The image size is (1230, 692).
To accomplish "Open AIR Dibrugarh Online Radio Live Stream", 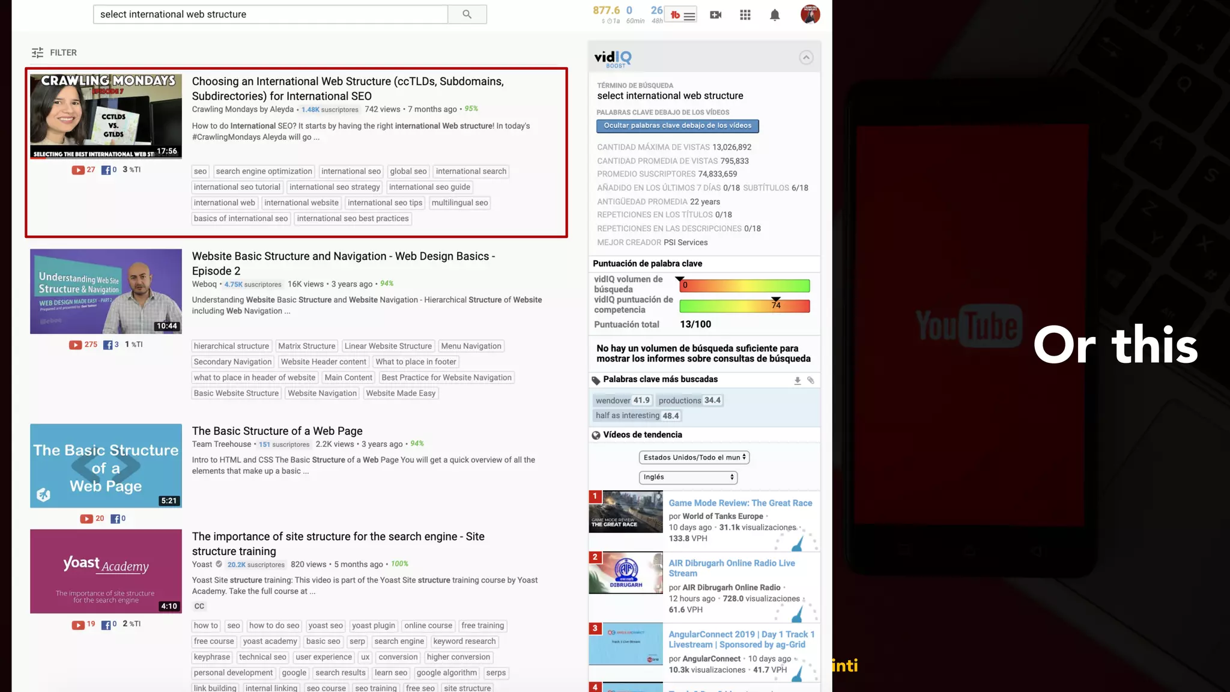I will click(732, 568).
